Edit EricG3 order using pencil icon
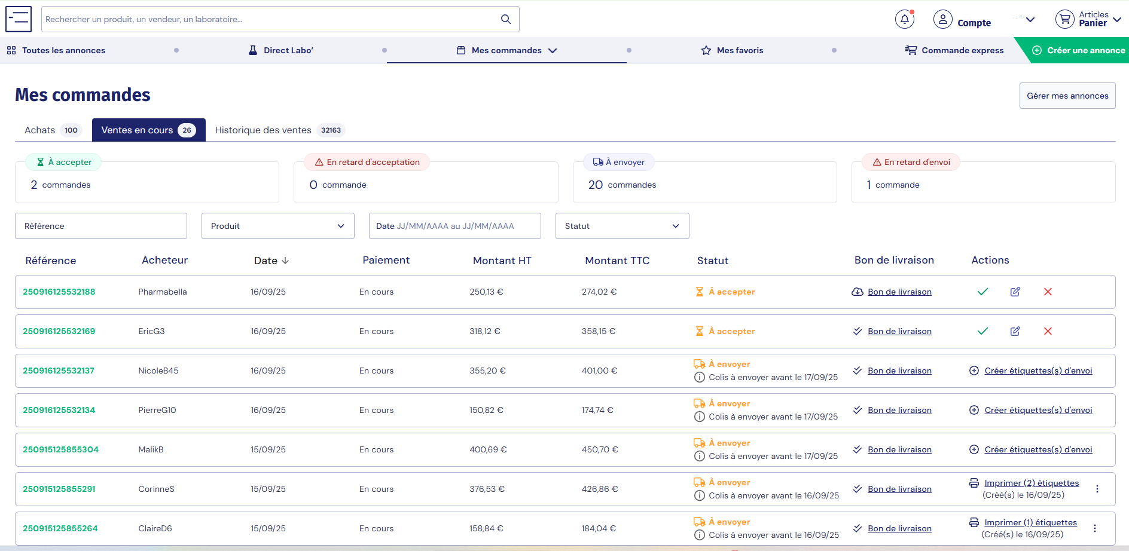Screen dimensions: 1129x551 [1015, 331]
